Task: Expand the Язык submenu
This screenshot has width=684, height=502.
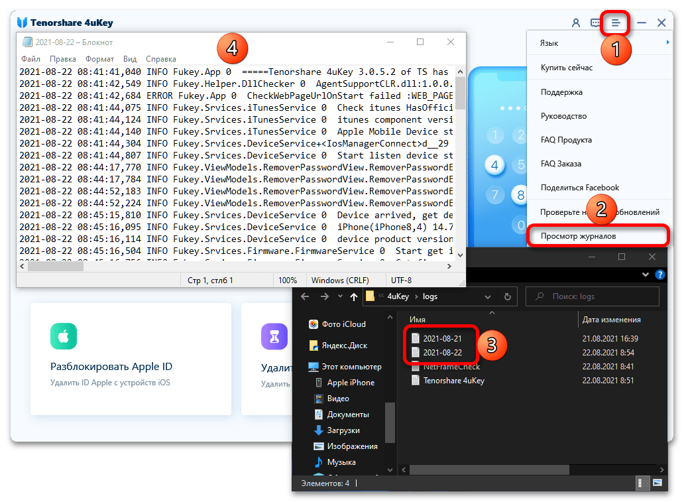Action: pos(600,43)
